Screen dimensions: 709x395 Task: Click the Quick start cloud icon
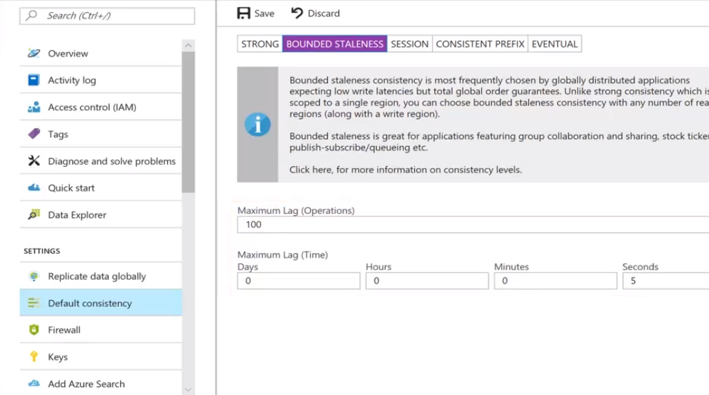tap(33, 188)
